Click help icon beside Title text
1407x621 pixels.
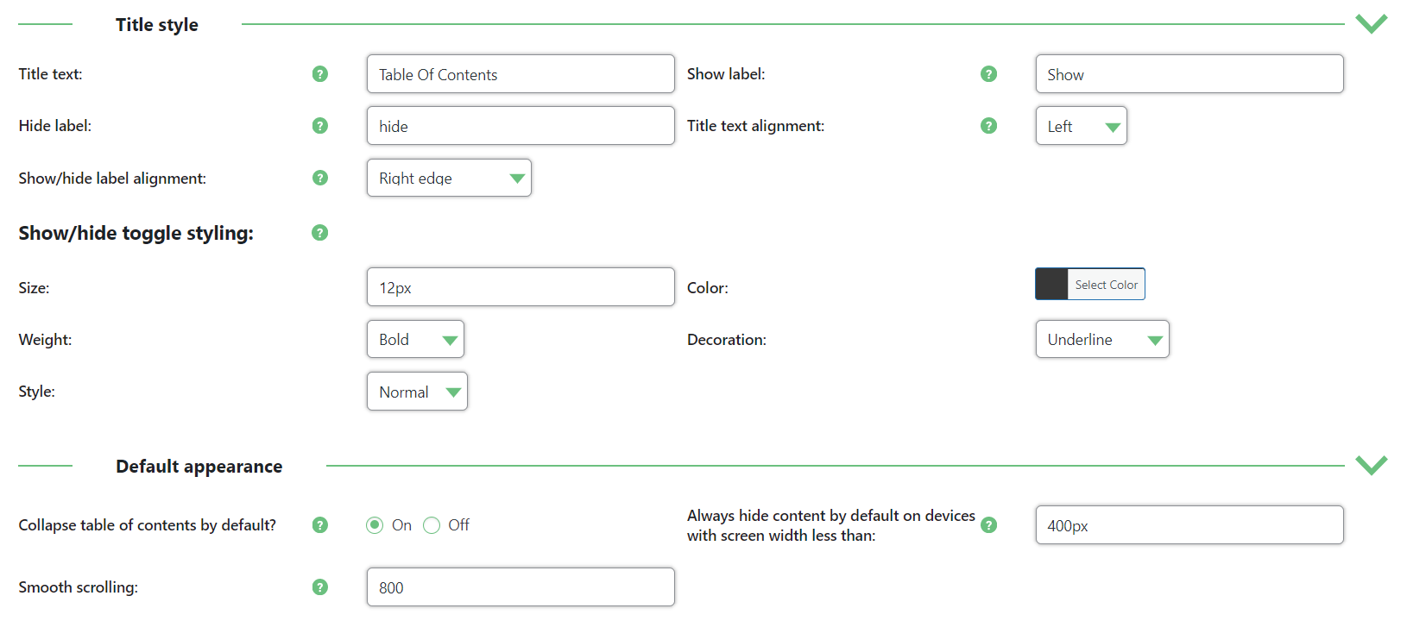pyautogui.click(x=320, y=74)
